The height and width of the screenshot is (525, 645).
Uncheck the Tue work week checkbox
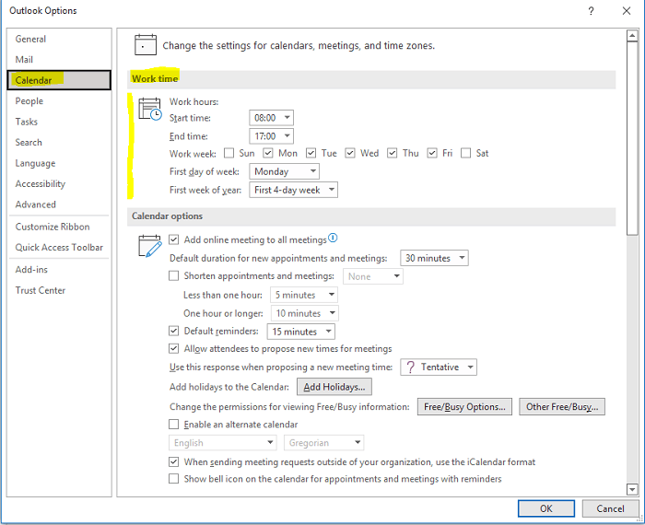(x=311, y=153)
